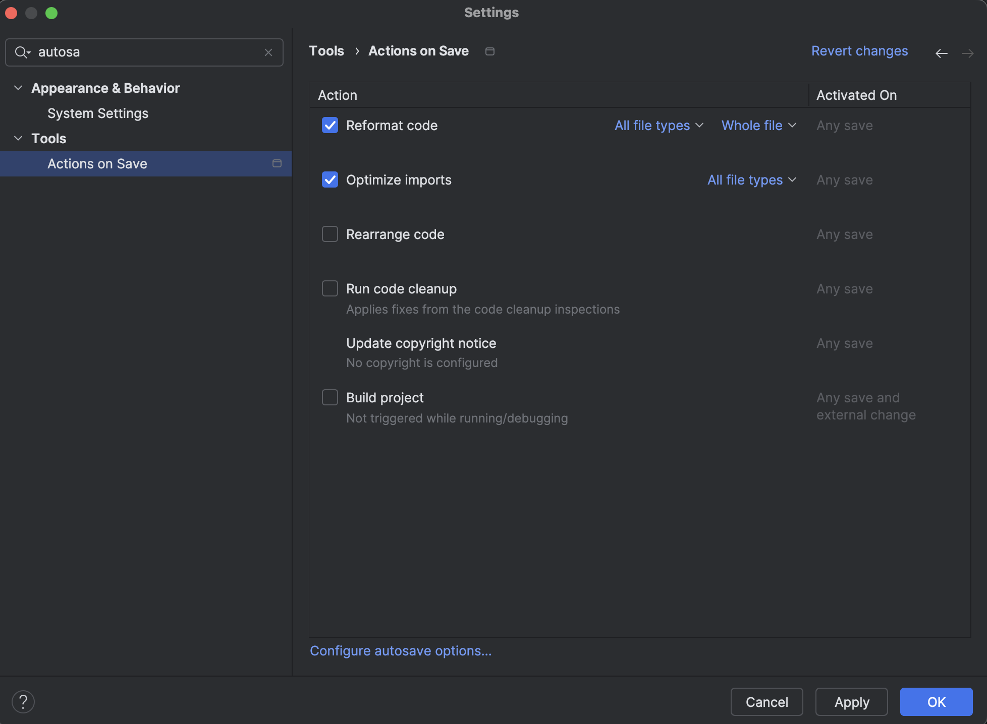Click 'Any save' in Reformat code row

point(845,126)
